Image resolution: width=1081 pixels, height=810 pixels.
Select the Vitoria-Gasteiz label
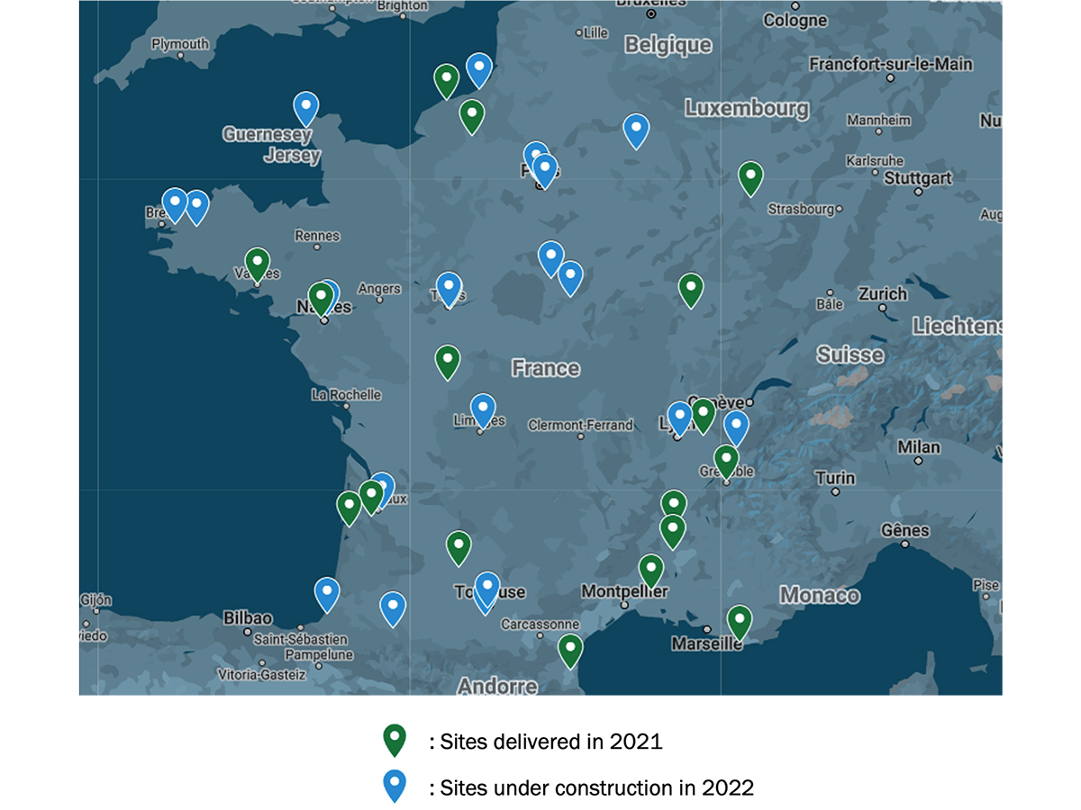(x=261, y=674)
